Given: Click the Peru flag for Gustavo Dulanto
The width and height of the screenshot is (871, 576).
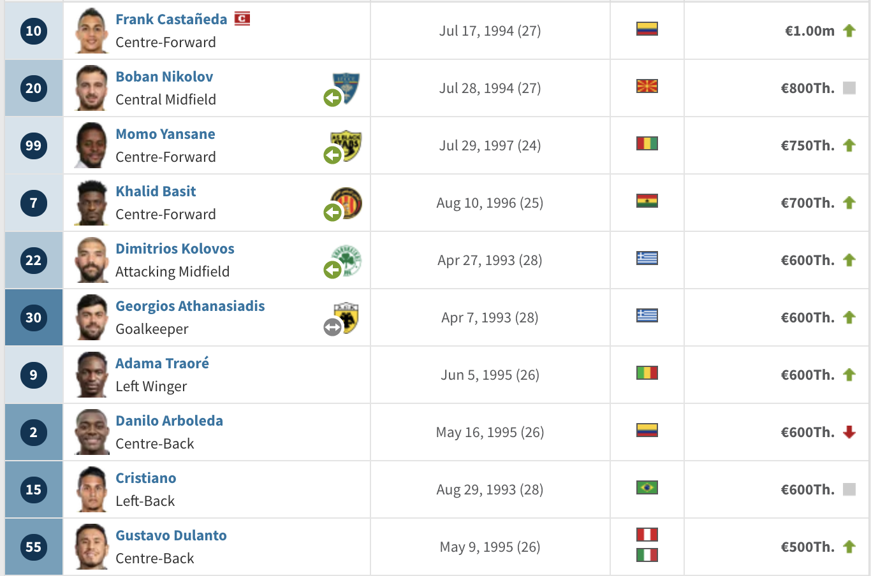Looking at the screenshot, I should pos(647,535).
